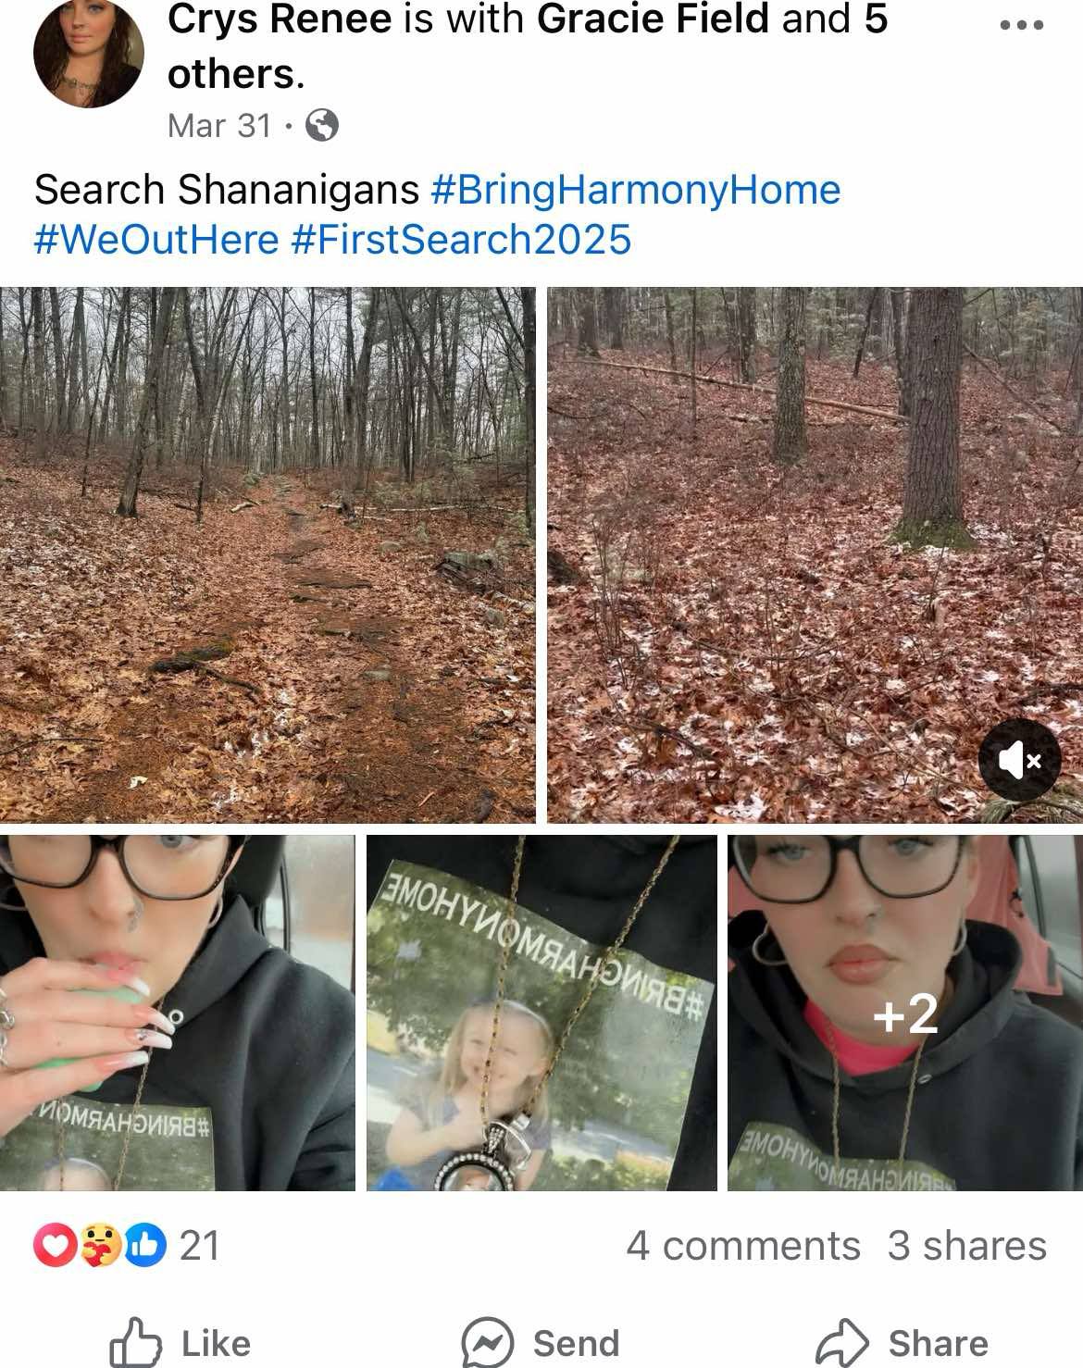Open the #WeOutHere hashtag
The height and width of the screenshot is (1368, 1083).
pyautogui.click(x=156, y=239)
